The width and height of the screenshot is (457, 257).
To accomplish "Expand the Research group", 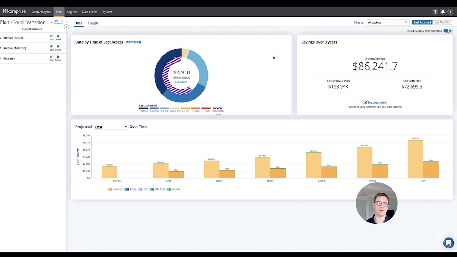I will 1,59.
